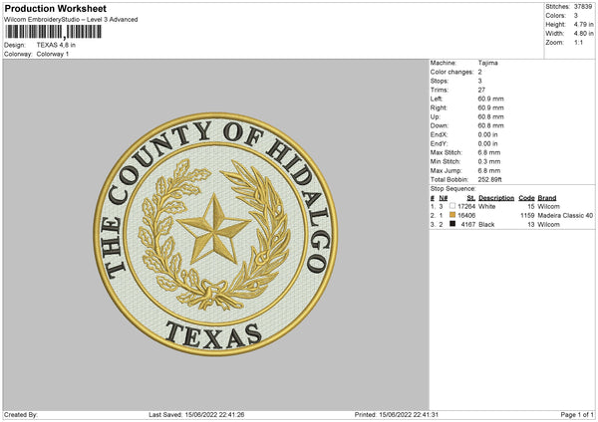This screenshot has width=598, height=422.
Task: Click the Max Stitch value 6.8 mm
Action: click(x=489, y=152)
